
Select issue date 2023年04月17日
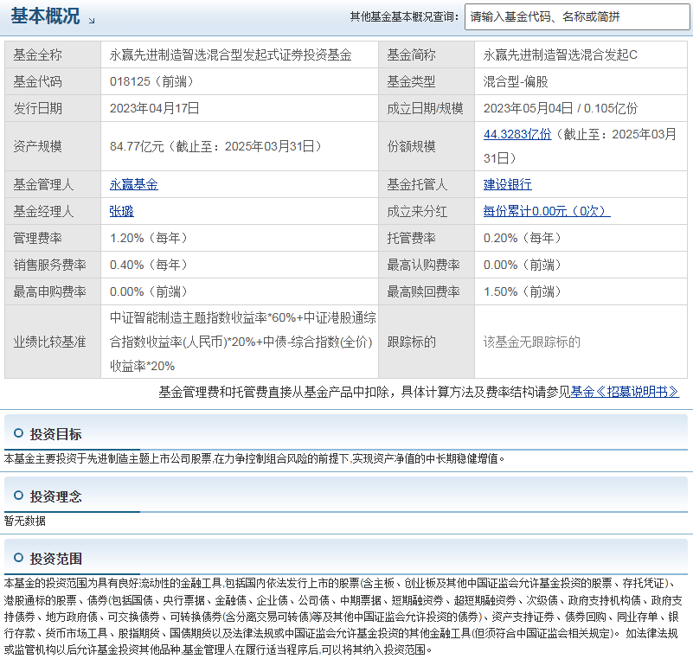coord(154,108)
